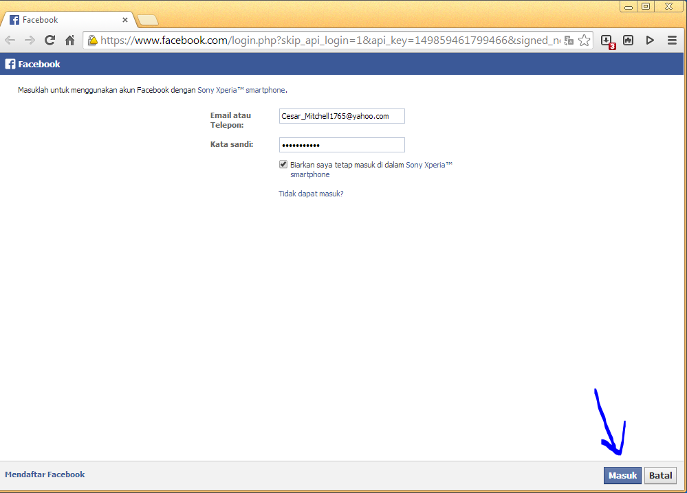
Task: Click the Batal cancel button
Action: [x=660, y=476]
